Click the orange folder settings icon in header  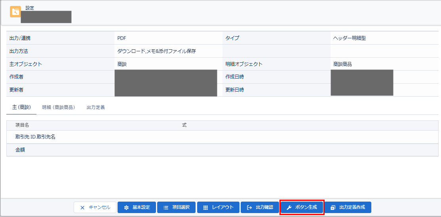[15, 12]
